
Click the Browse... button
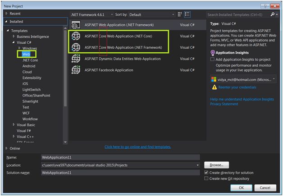click(x=217, y=165)
